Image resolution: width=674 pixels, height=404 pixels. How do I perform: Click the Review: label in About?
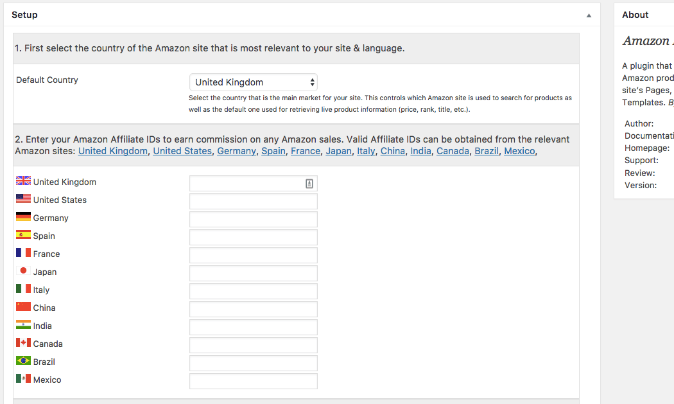pos(640,173)
